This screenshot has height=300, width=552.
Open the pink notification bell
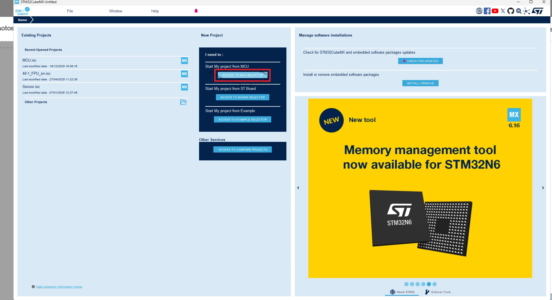pos(196,11)
